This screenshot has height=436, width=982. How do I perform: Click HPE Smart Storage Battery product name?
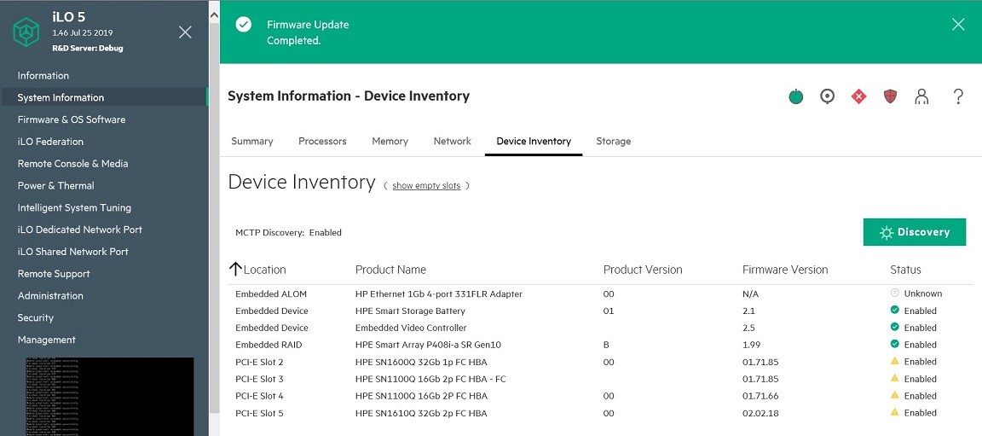[410, 311]
